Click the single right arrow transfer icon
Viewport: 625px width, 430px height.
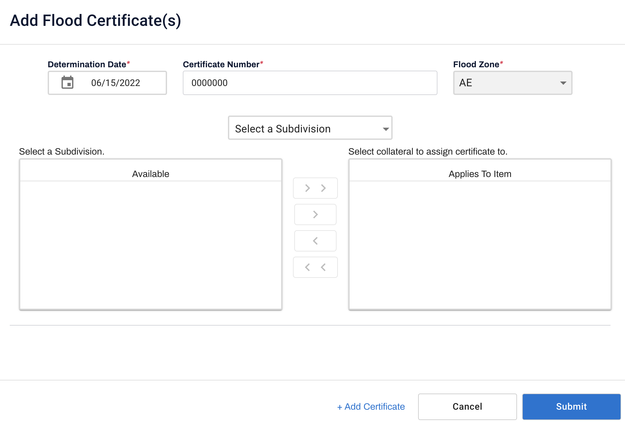[315, 214]
